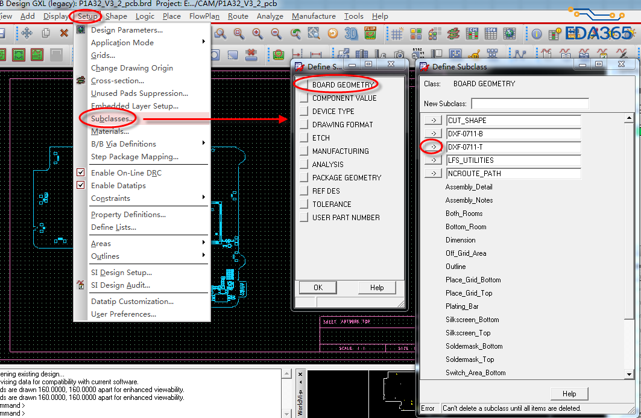641x418 pixels.
Task: Open the Manufacture menu
Action: [x=314, y=16]
